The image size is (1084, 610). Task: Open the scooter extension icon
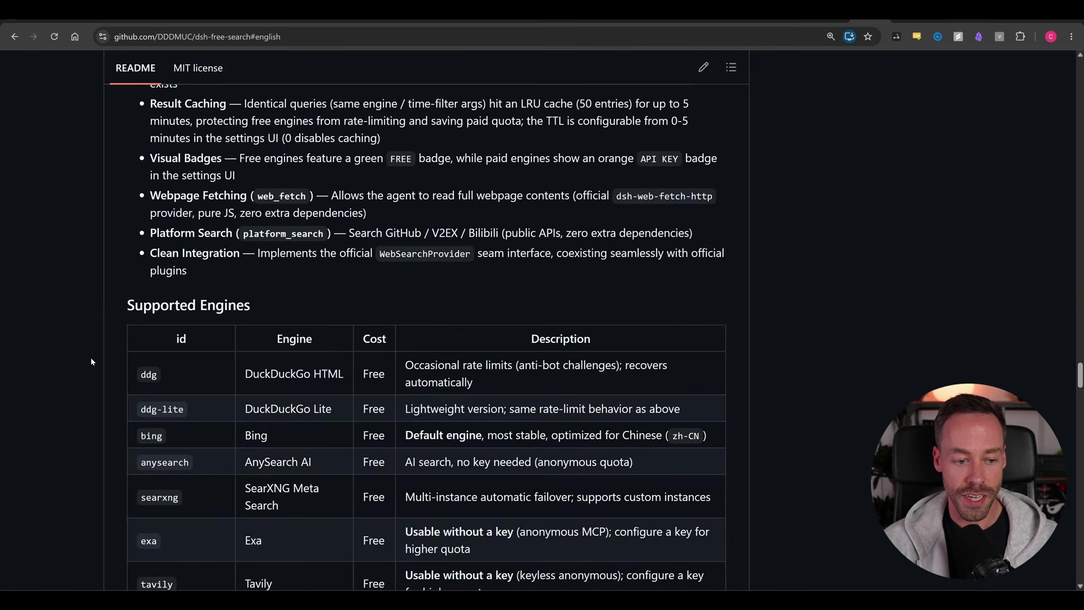[x=896, y=37]
